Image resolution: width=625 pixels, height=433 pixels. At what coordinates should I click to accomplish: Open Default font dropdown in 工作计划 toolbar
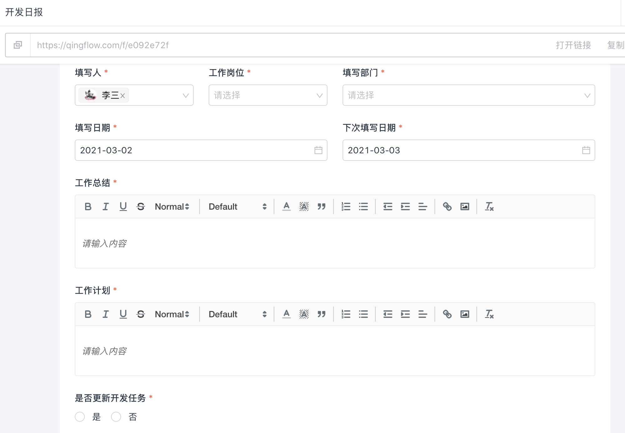coord(238,314)
